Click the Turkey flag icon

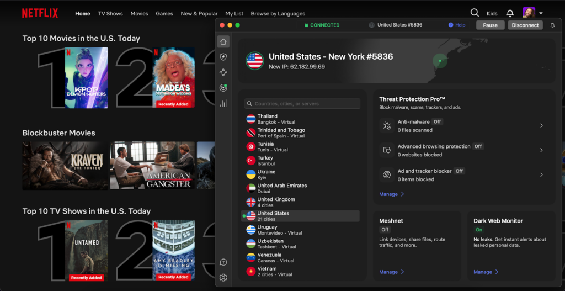click(251, 161)
